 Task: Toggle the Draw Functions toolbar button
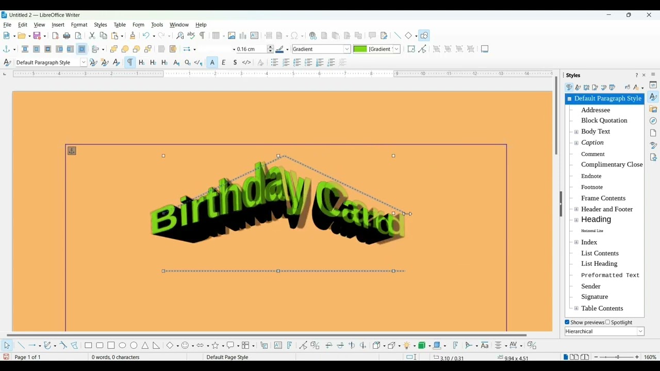pyautogui.click(x=424, y=36)
